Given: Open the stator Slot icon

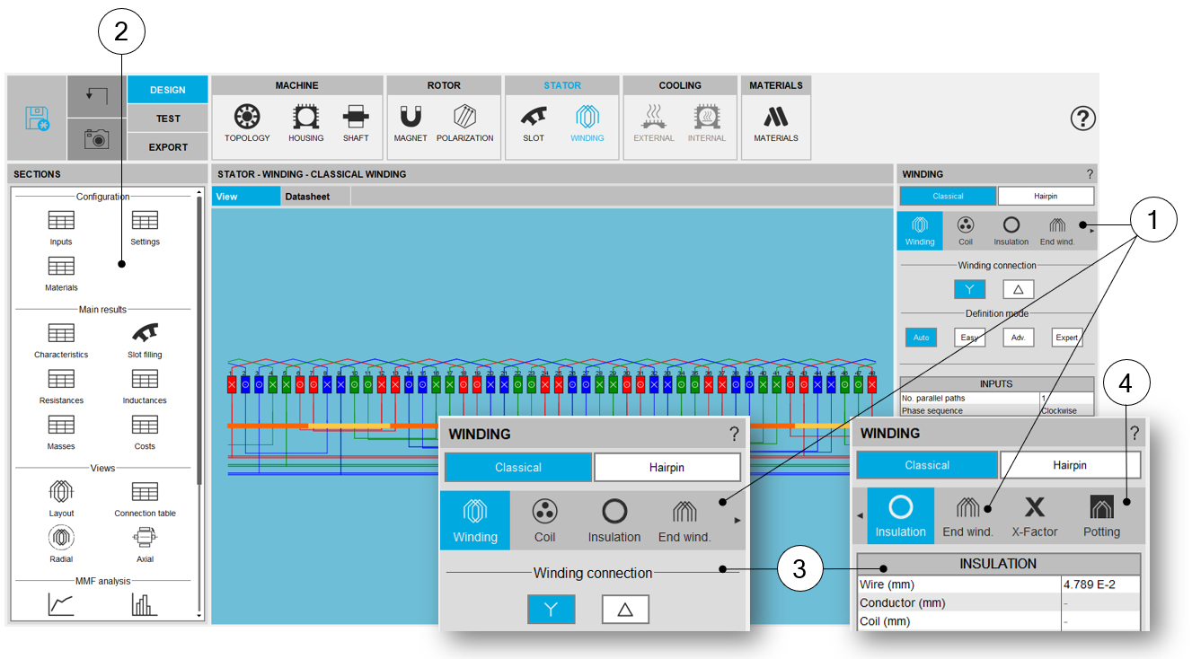Looking at the screenshot, I should point(534,122).
